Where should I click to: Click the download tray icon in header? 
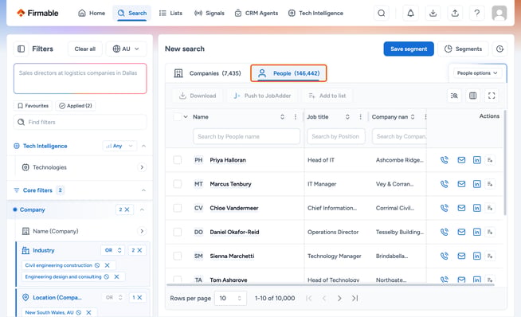pos(433,14)
